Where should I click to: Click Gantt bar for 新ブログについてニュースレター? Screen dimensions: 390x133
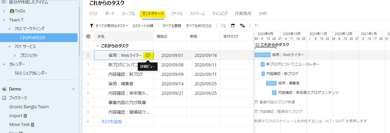[263, 64]
